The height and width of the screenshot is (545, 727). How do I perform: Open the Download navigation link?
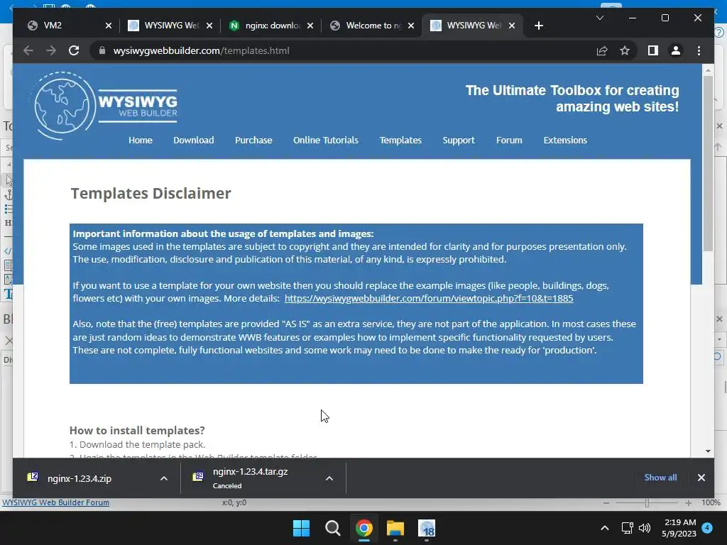pyautogui.click(x=193, y=140)
